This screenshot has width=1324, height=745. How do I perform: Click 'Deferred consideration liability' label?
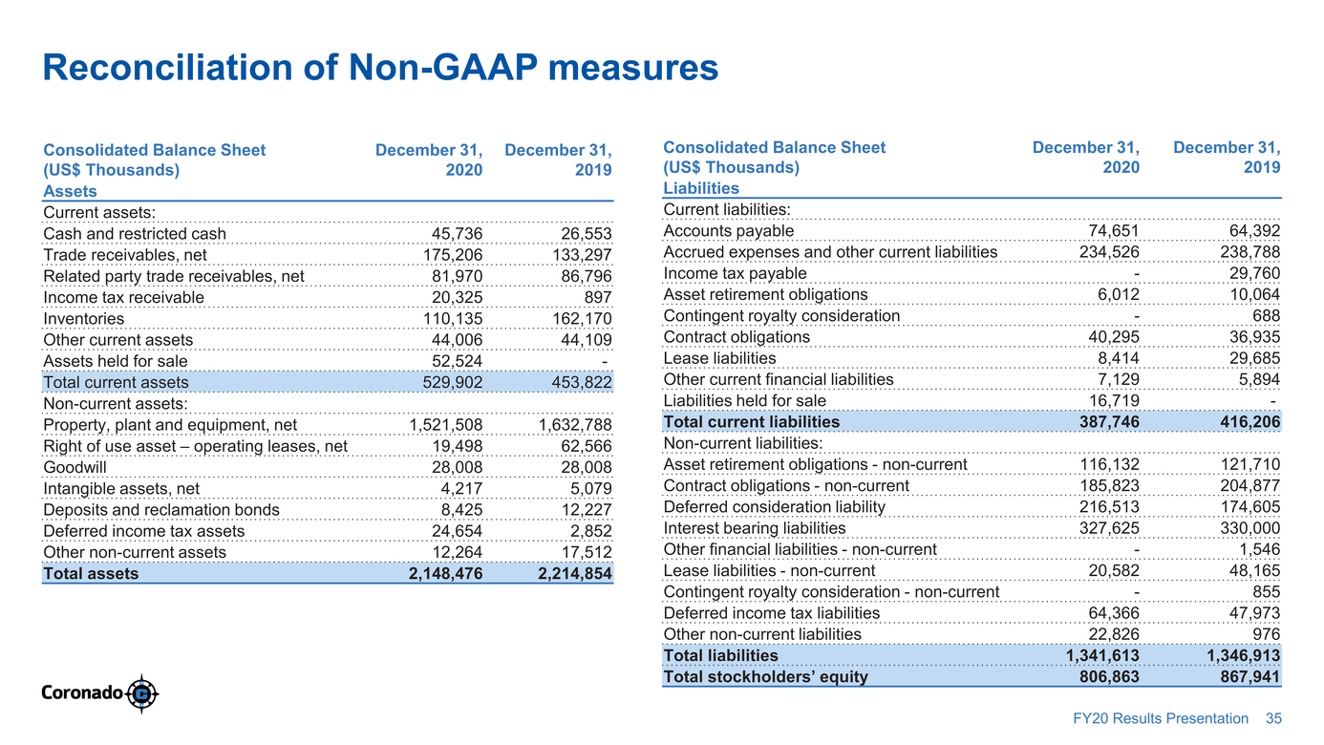775,506
